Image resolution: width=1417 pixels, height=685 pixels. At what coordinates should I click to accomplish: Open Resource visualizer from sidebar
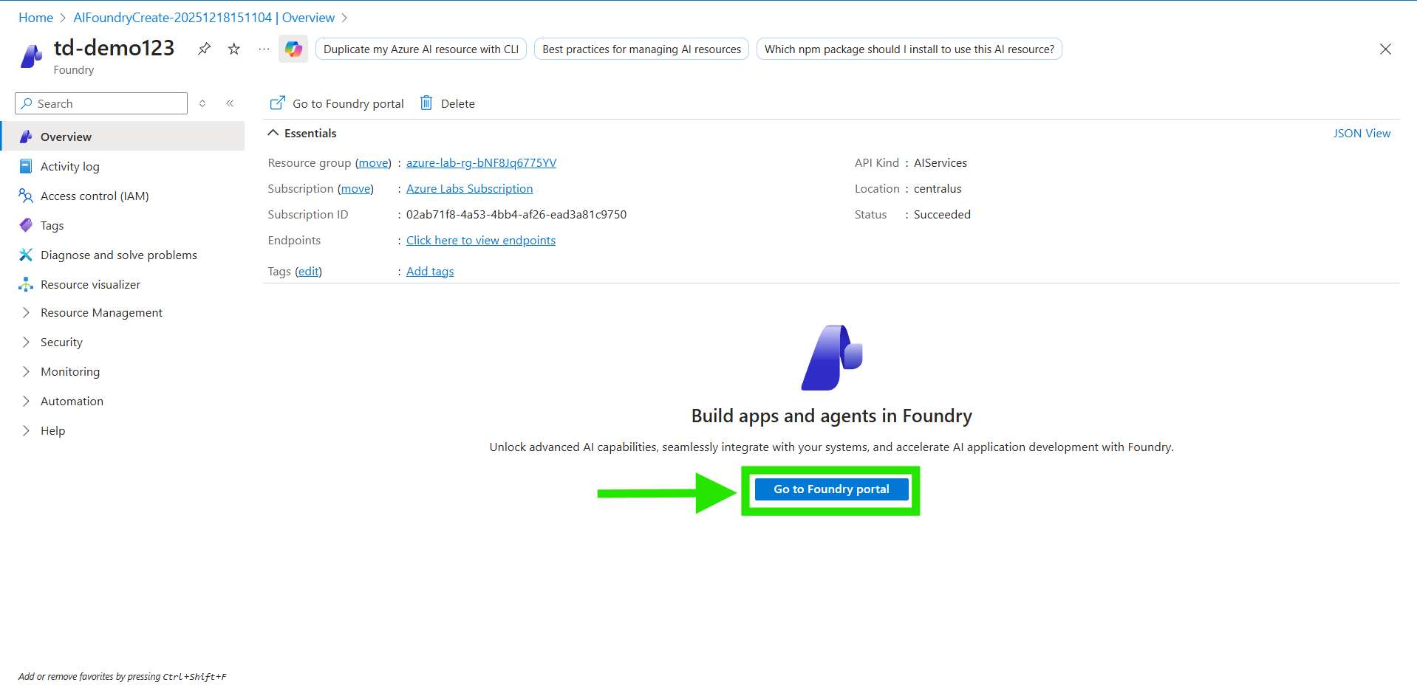[90, 284]
